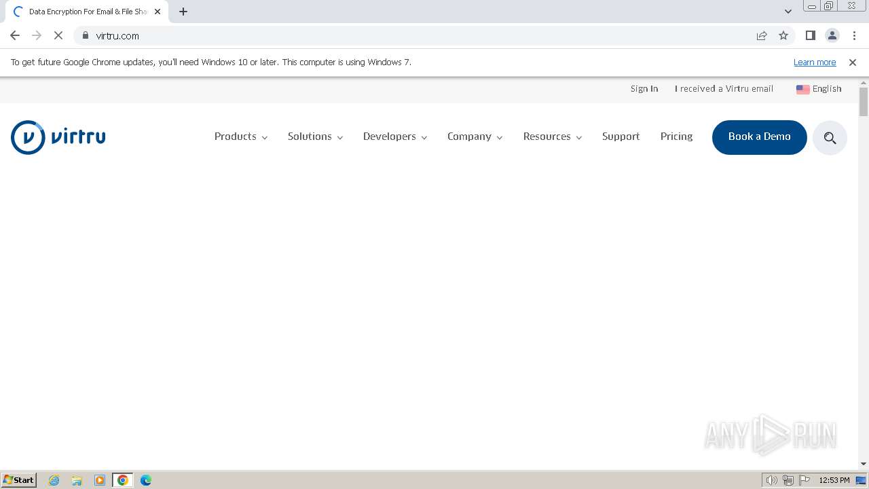This screenshot has width=869, height=489.
Task: Open the Chrome side panel icon
Action: [x=810, y=35]
